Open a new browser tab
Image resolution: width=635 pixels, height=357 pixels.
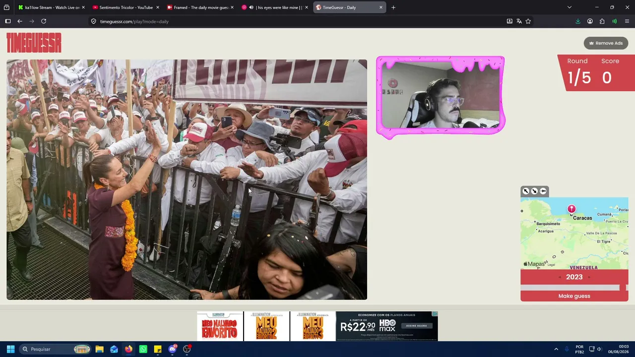(x=393, y=7)
